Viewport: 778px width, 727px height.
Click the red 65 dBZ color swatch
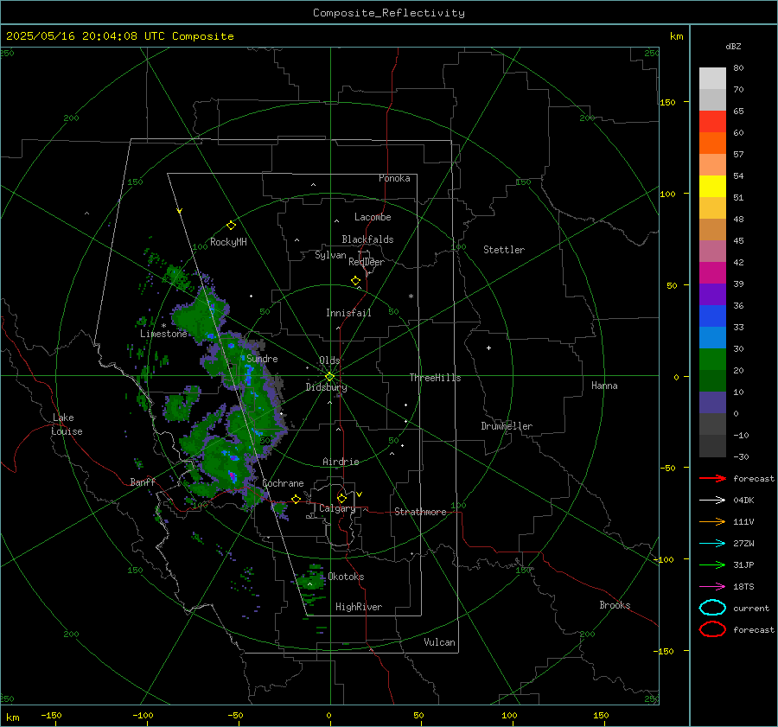tap(712, 121)
